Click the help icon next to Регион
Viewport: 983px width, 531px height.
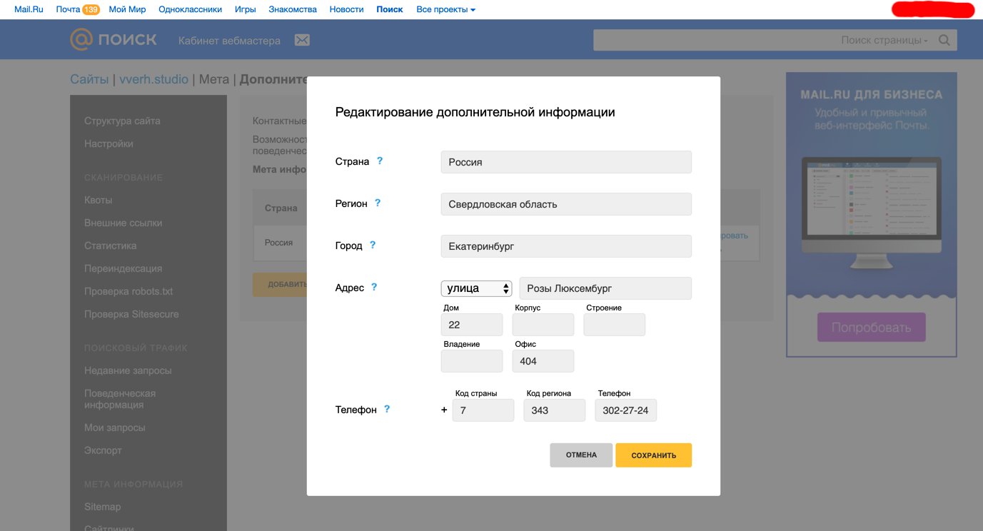(x=378, y=203)
